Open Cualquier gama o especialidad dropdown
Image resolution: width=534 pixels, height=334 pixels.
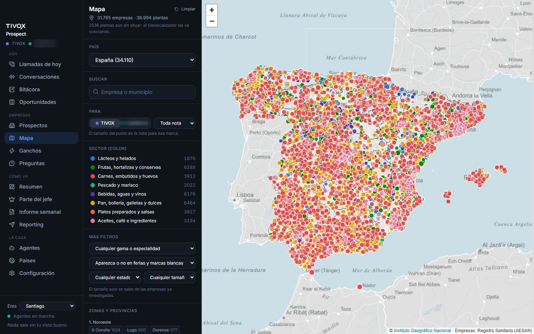coord(142,249)
